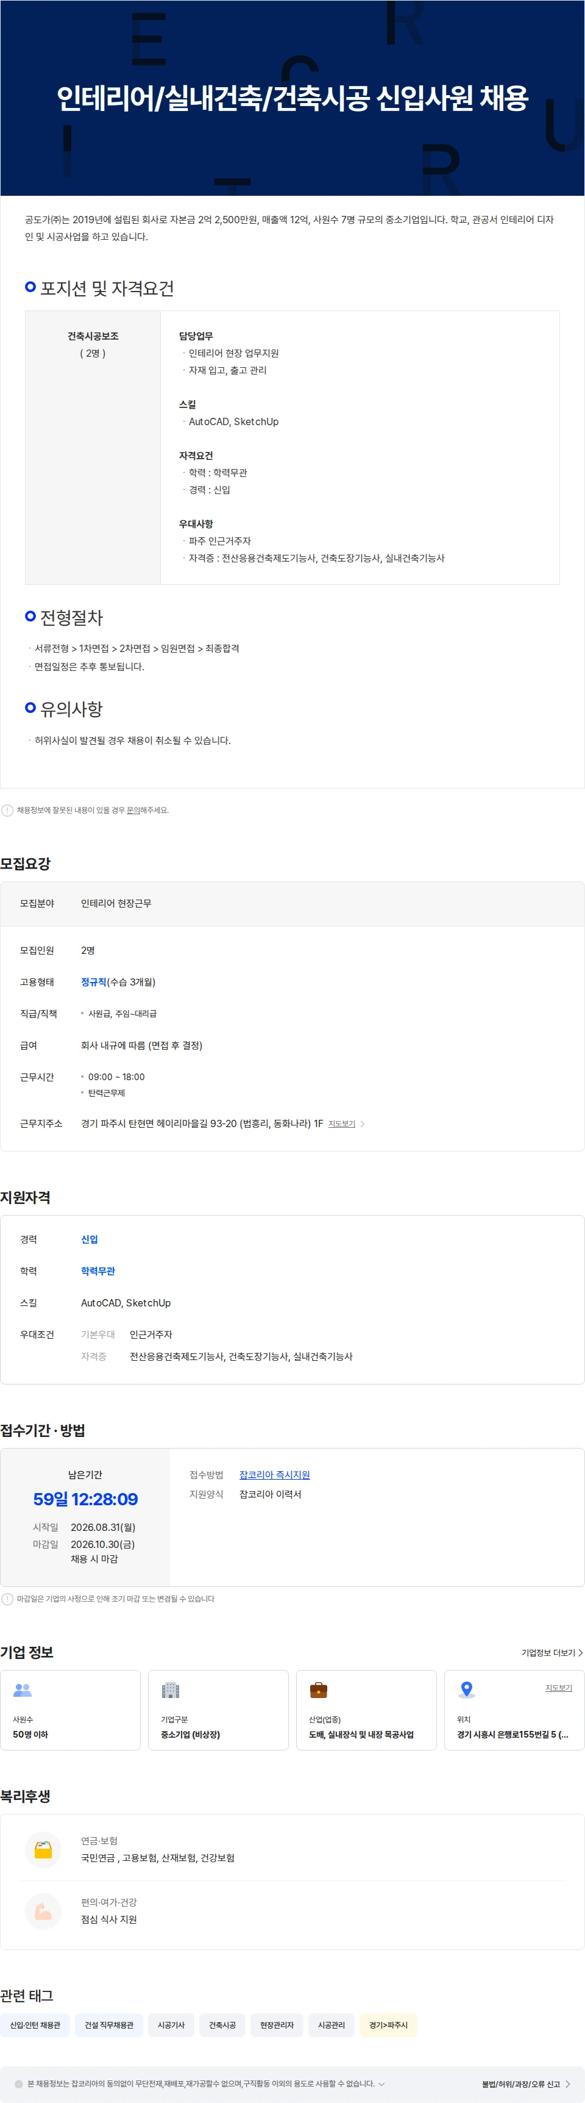Expand the footer copyright notice chevron
The height and width of the screenshot is (2103, 585).
(x=381, y=2084)
